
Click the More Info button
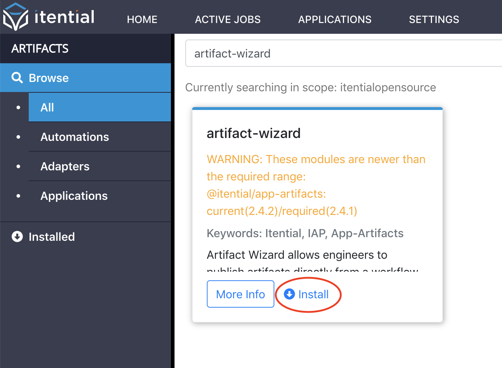tap(240, 294)
